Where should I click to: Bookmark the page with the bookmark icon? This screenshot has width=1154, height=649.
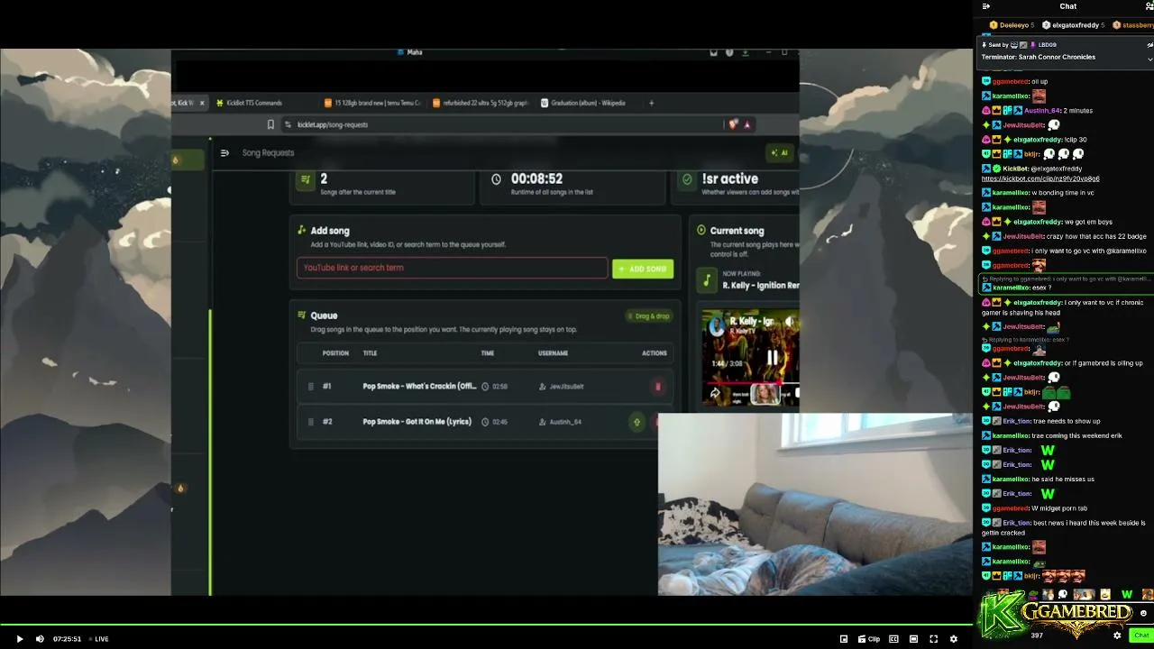[270, 124]
